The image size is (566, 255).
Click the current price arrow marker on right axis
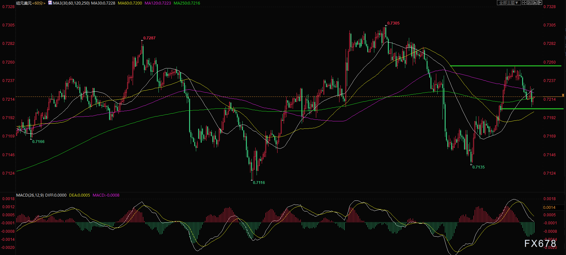[563, 95]
